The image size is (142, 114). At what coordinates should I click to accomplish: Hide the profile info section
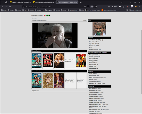click(85, 20)
